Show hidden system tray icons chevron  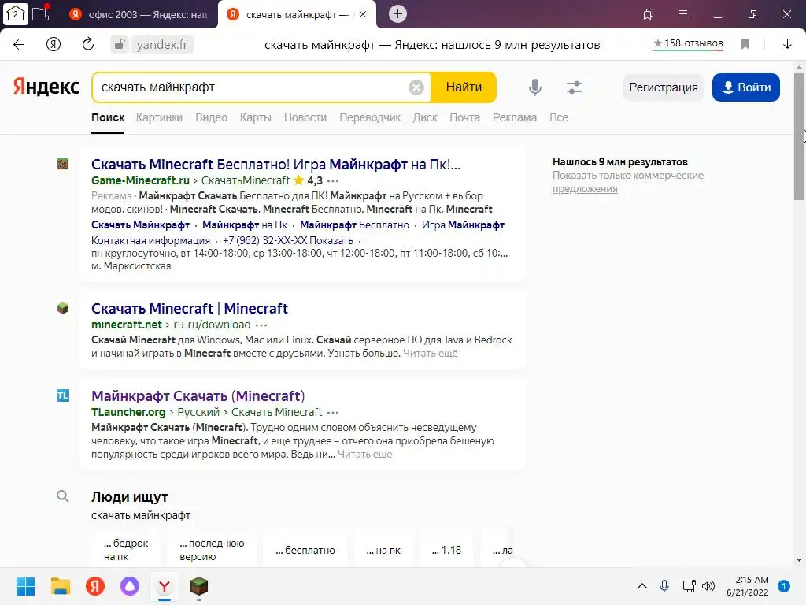(642, 586)
